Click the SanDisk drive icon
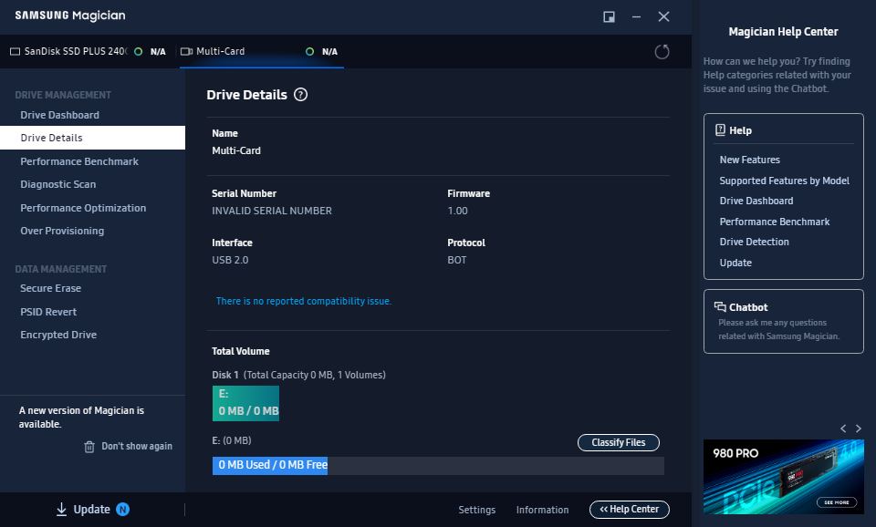Image resolution: width=876 pixels, height=527 pixels. pyautogui.click(x=16, y=52)
